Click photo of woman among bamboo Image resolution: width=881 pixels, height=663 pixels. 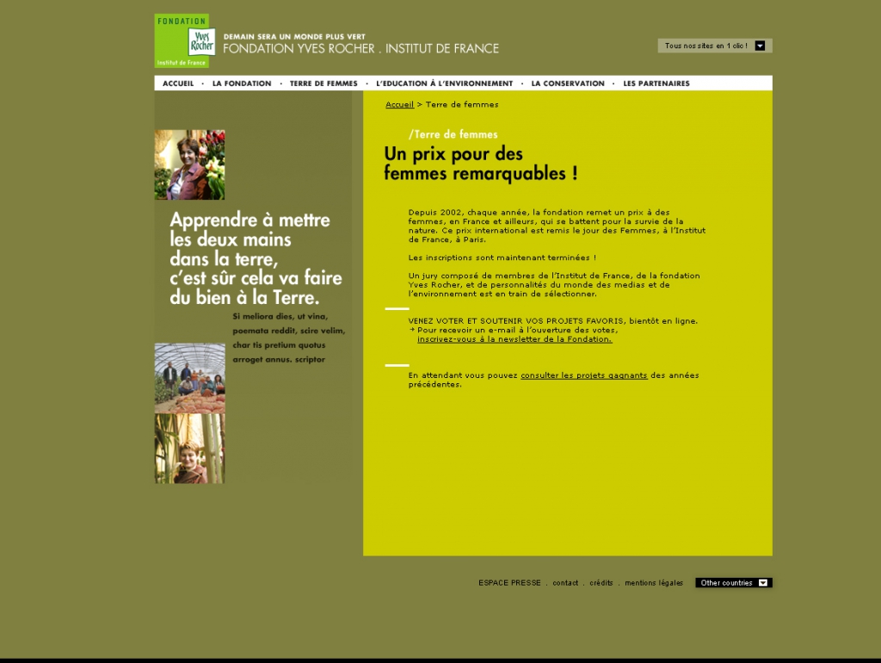190,449
